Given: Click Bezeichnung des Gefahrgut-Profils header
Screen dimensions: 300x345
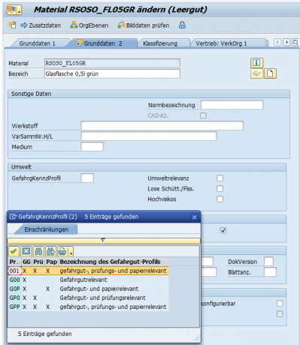Looking at the screenshot, I should pyautogui.click(x=111, y=262).
